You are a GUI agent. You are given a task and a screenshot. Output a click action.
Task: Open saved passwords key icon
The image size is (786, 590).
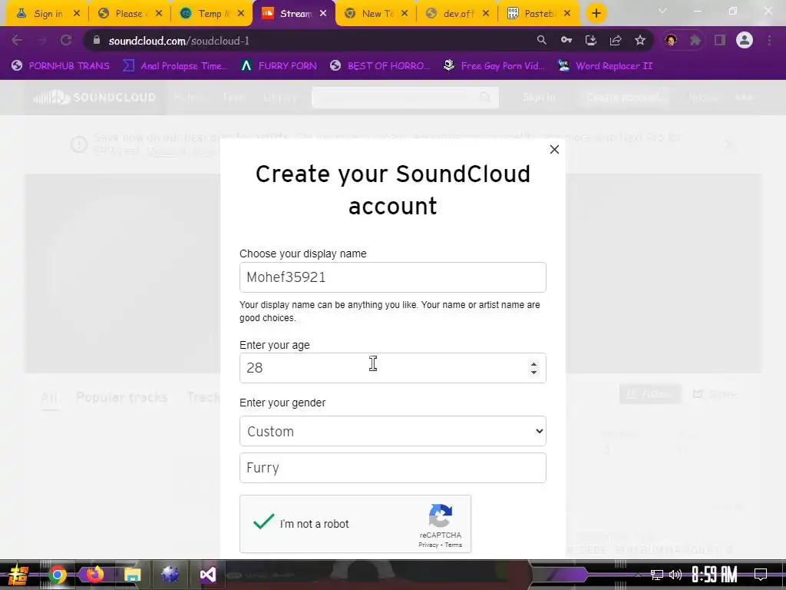[566, 40]
